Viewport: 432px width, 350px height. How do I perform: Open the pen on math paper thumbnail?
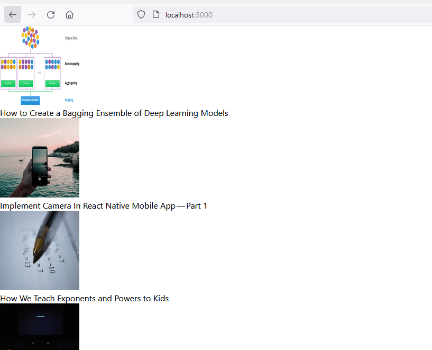click(x=40, y=250)
